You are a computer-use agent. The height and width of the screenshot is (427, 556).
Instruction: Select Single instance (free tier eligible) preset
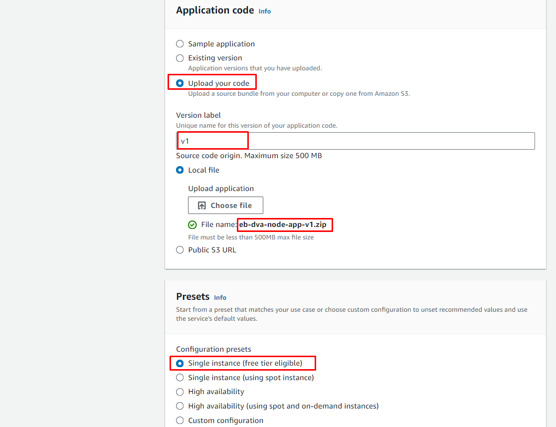point(180,363)
